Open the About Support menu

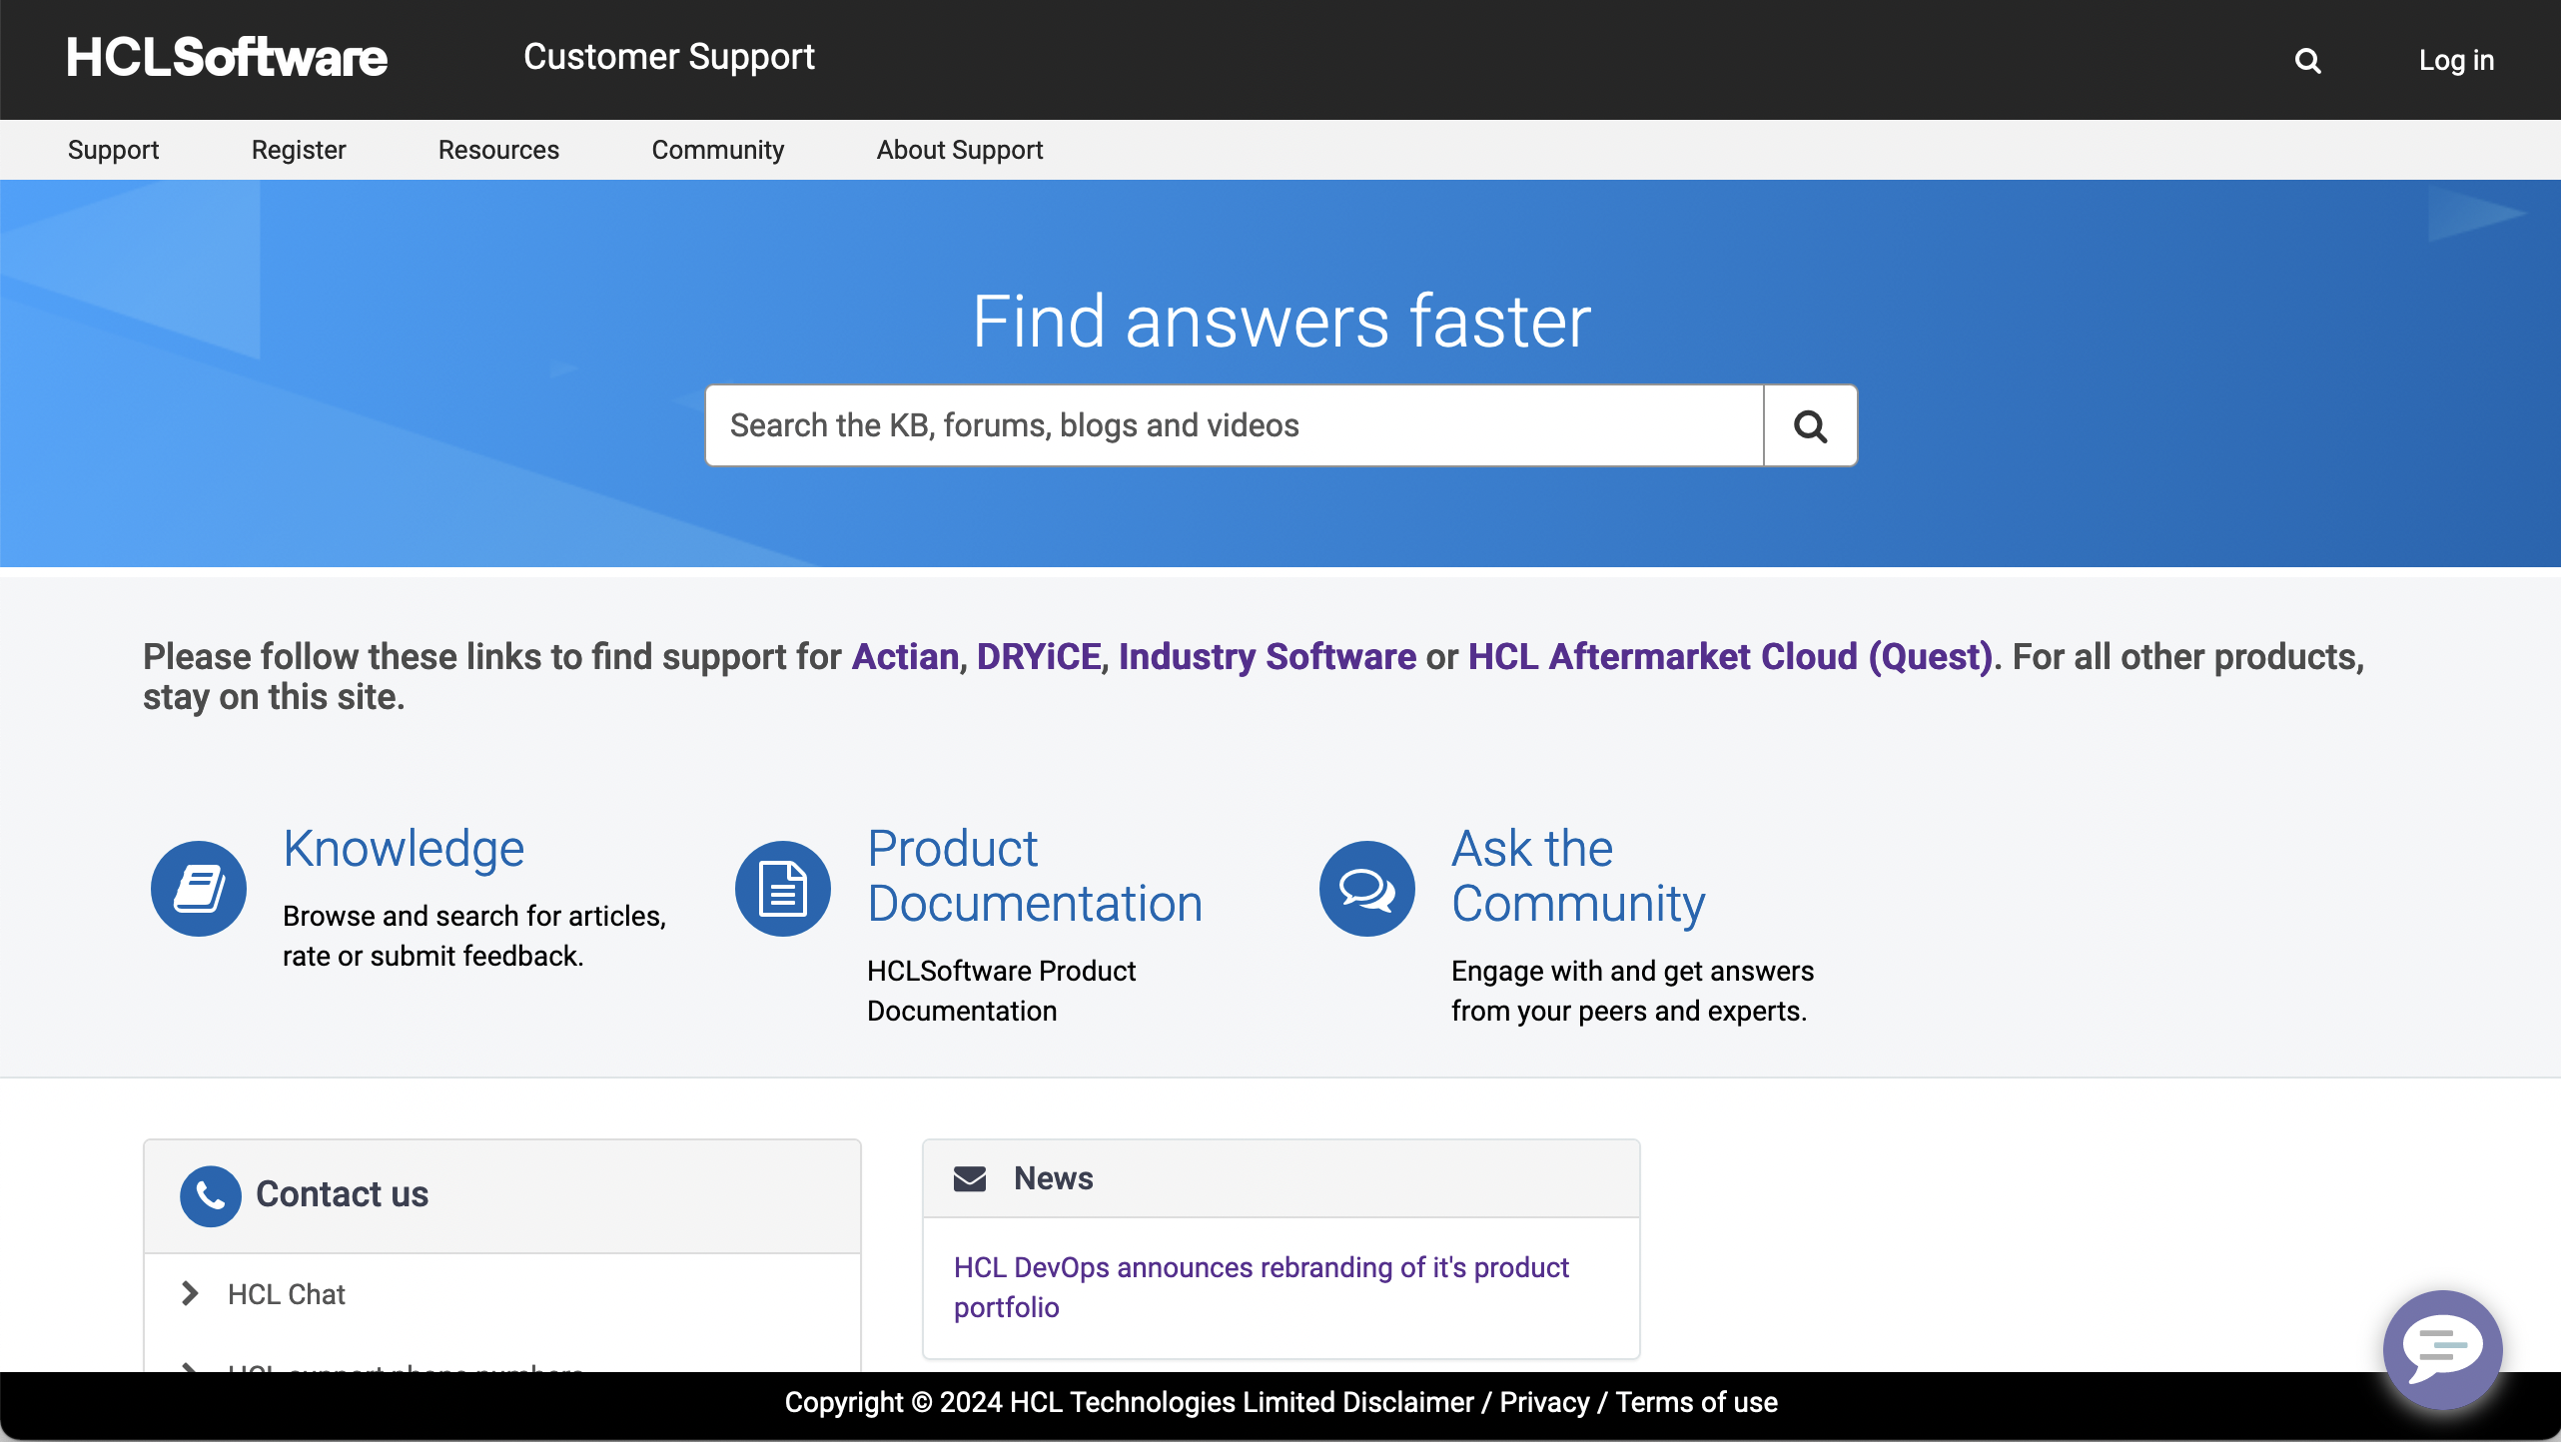coord(959,150)
